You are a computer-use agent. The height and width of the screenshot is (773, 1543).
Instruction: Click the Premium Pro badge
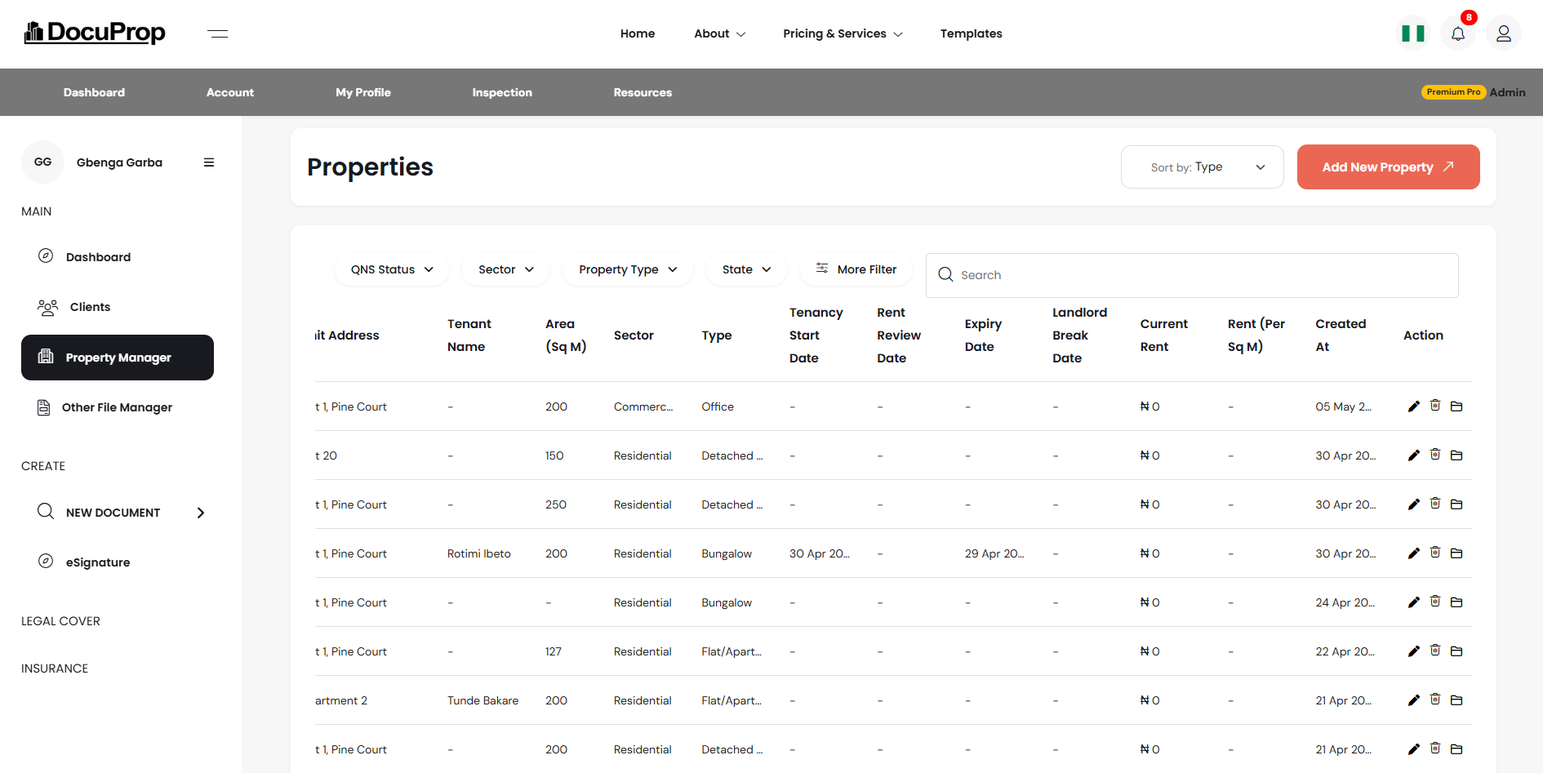click(1453, 92)
